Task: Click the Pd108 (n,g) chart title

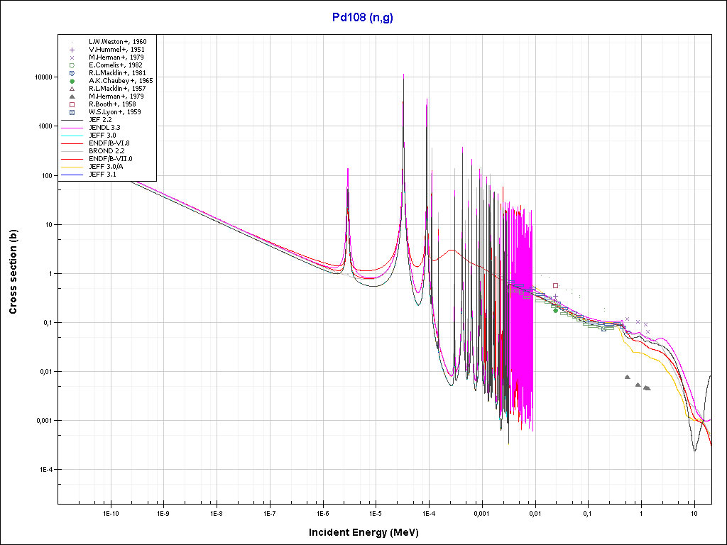Action: tap(363, 16)
